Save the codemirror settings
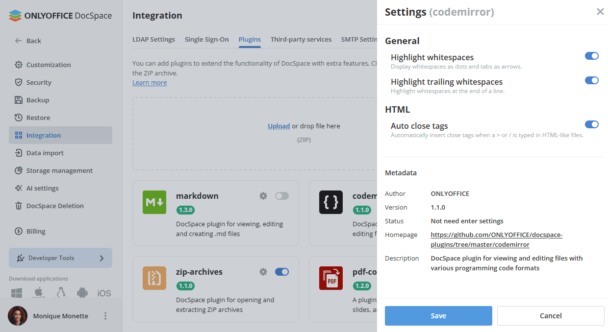The width and height of the screenshot is (608, 332). (438, 316)
